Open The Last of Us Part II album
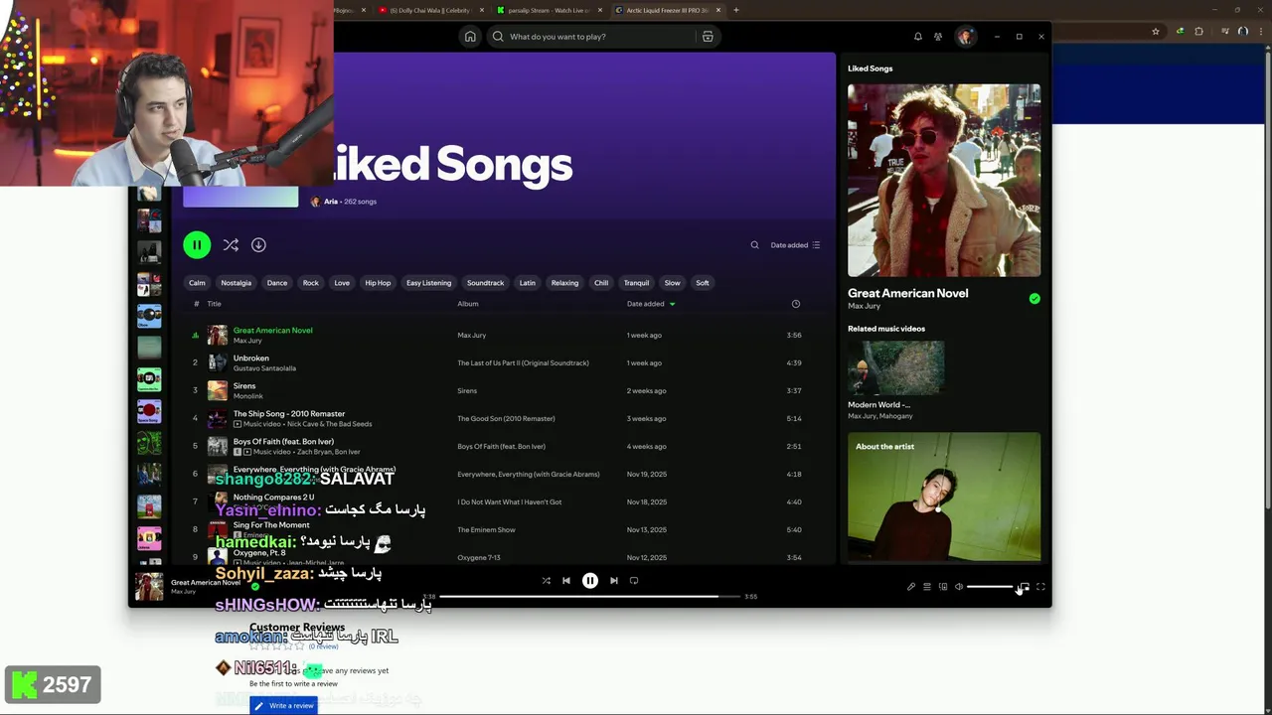Viewport: 1272px width, 715px height. tap(523, 363)
